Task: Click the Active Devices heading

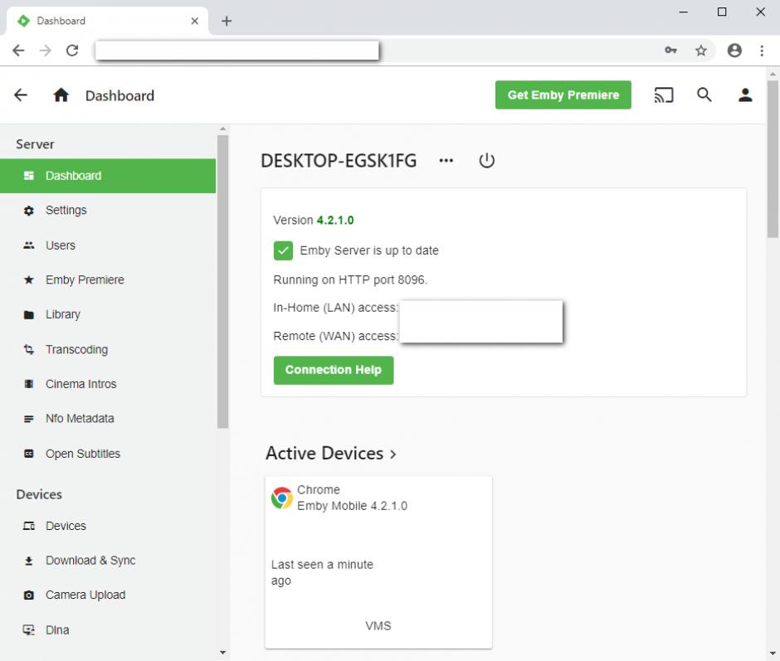Action: [324, 453]
